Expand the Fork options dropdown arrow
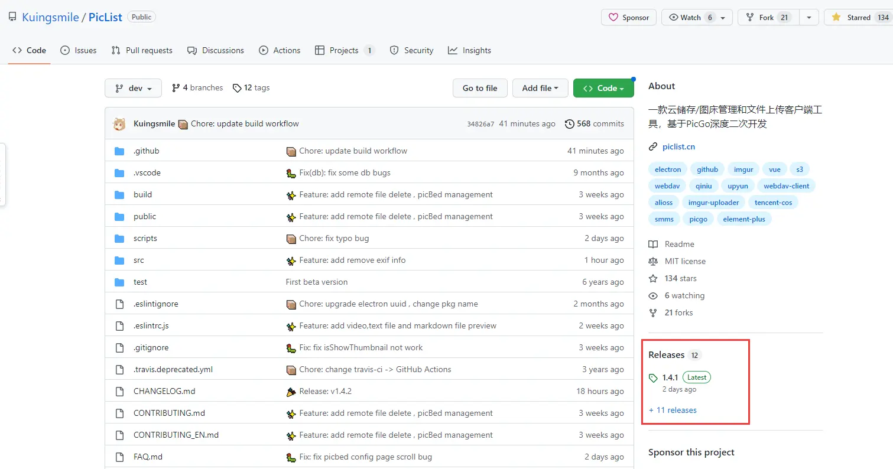Viewport: 893px width, 469px height. pos(809,18)
